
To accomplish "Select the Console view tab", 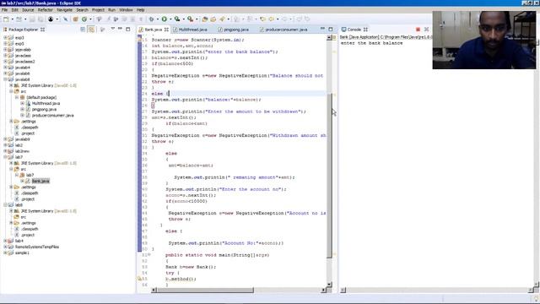I will [x=354, y=30].
